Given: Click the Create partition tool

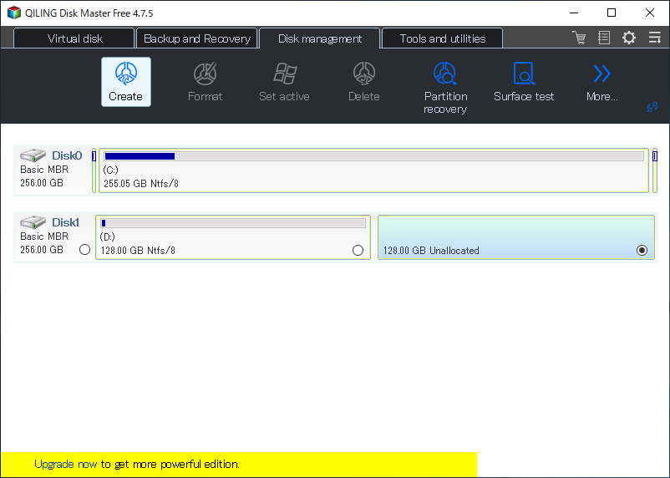Looking at the screenshot, I should point(126,82).
